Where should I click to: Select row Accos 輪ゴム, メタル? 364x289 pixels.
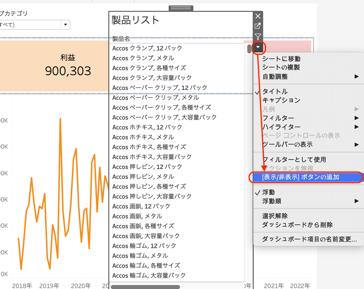point(140,256)
